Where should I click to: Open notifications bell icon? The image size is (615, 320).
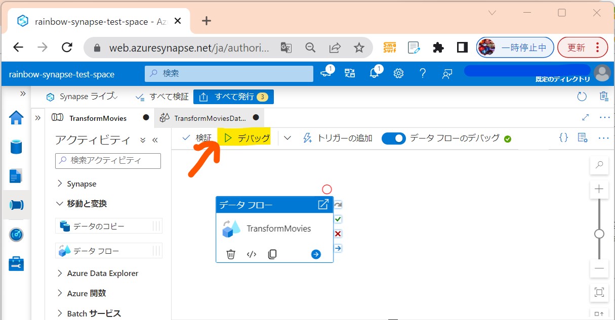[375, 73]
